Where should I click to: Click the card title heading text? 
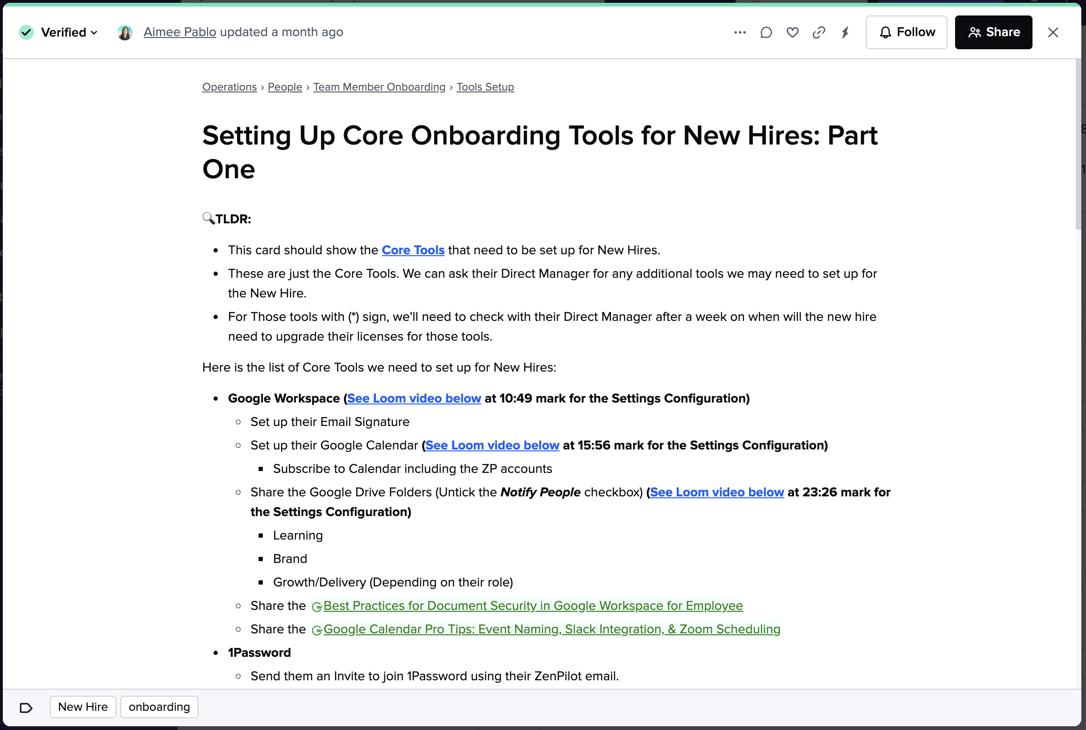pyautogui.click(x=540, y=152)
